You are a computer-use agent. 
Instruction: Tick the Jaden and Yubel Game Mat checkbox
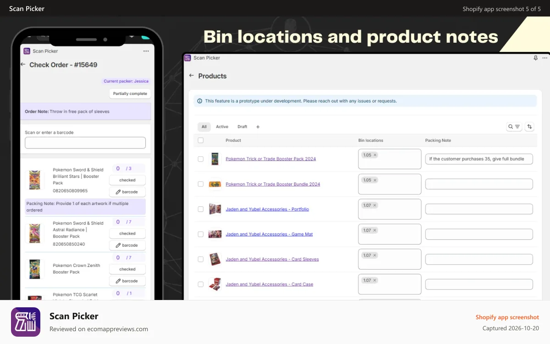[200, 234]
